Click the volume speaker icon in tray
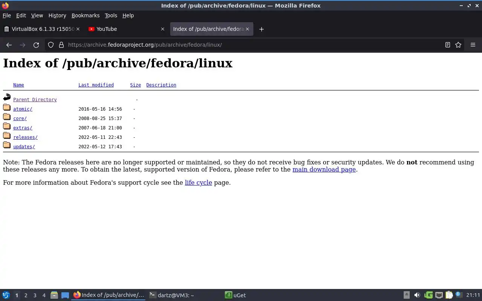482x301 pixels. 417,295
